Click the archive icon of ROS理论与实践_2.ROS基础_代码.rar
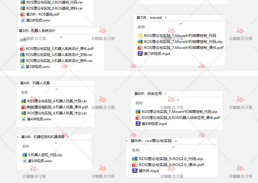This screenshot has width=258, height=183. (x=23, y=2)
